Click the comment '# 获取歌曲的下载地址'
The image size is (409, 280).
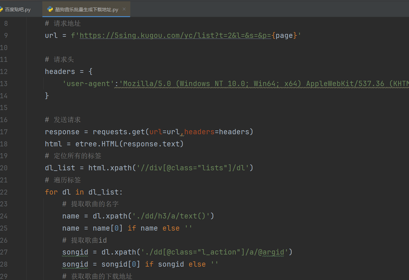[97, 276]
